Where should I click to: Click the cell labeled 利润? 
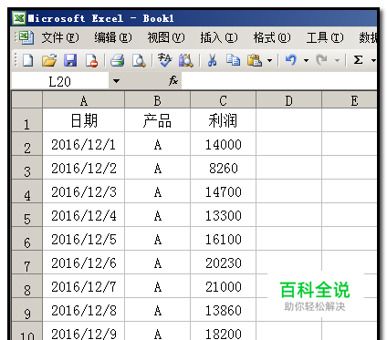(x=223, y=120)
